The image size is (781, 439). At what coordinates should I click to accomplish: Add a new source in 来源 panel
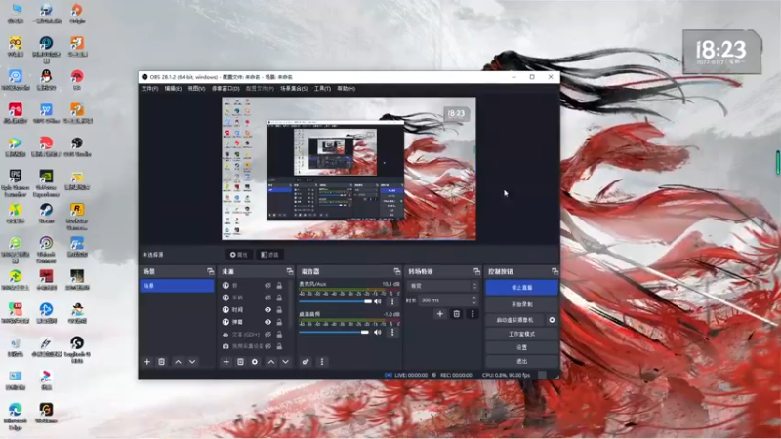(x=226, y=362)
